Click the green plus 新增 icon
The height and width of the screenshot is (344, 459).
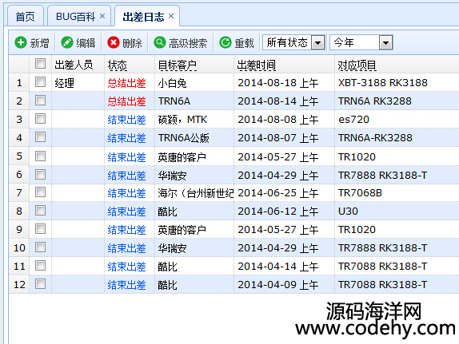coord(21,42)
